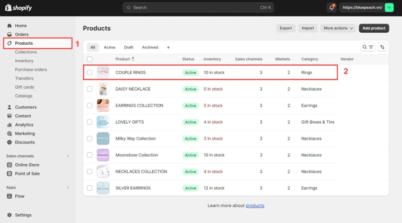The image size is (402, 223).
Task: Click the notification bell icon
Action: click(x=332, y=7)
